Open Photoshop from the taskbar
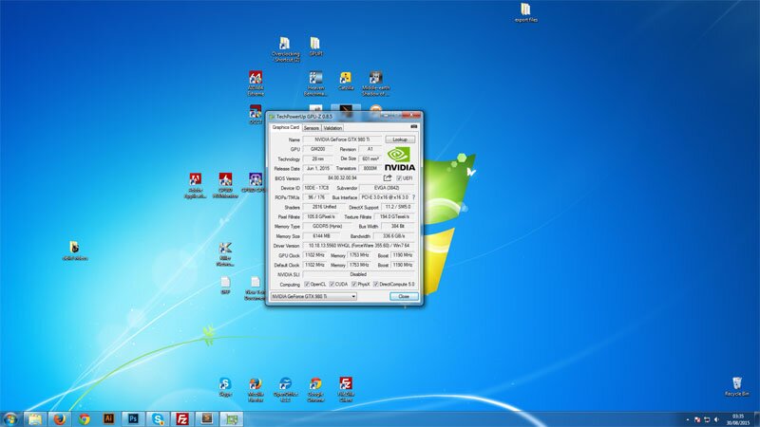760x427 pixels. pyautogui.click(x=133, y=418)
